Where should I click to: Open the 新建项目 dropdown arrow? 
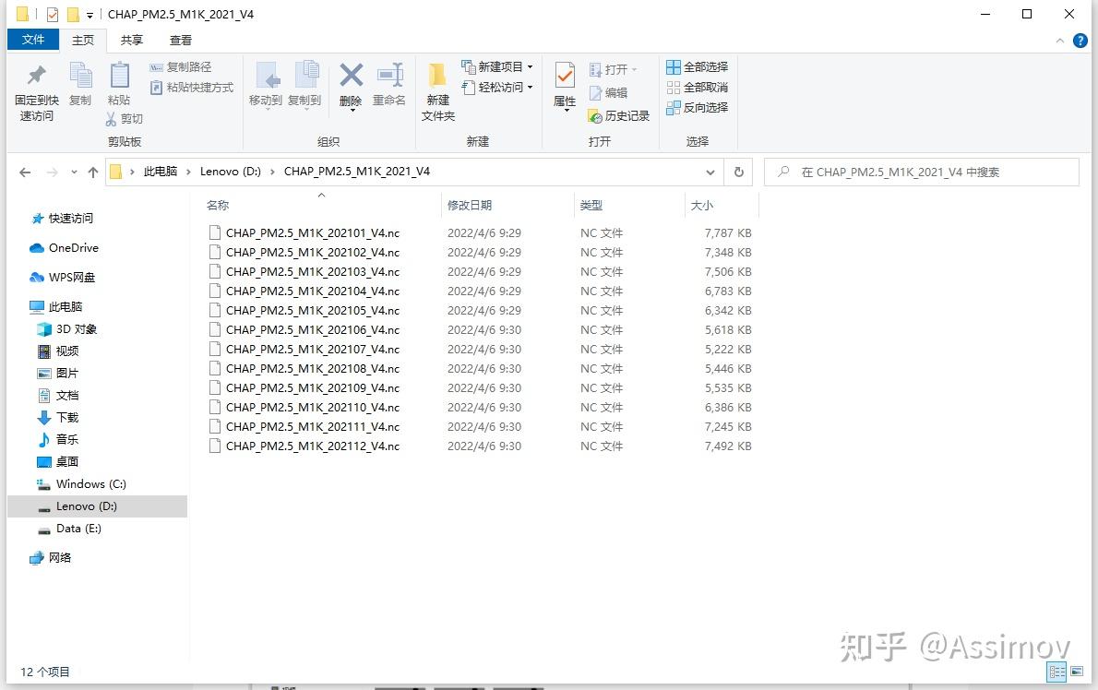click(529, 66)
